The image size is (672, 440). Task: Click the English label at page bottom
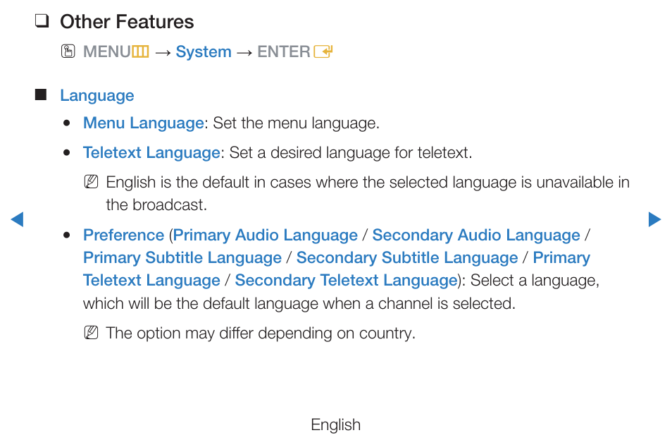[x=335, y=424]
